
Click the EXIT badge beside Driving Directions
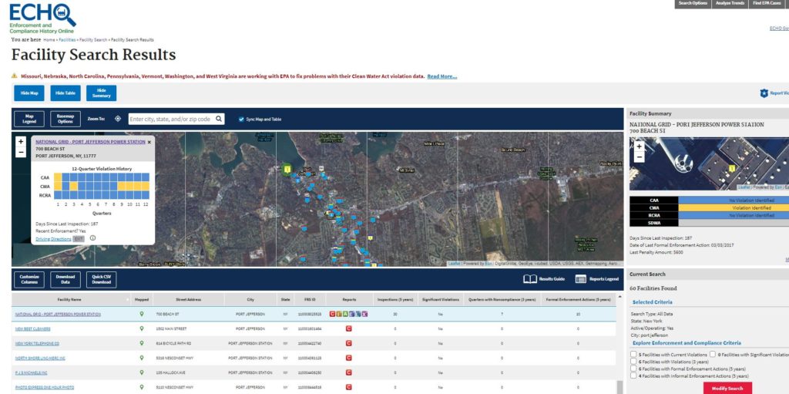click(79, 239)
